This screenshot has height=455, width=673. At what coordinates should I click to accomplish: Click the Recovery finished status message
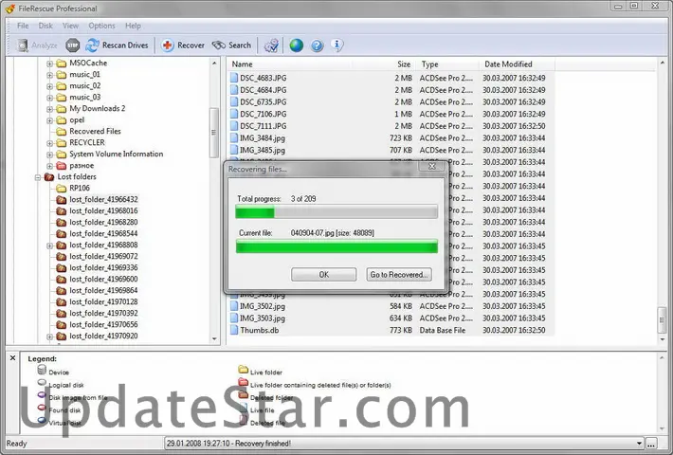pos(228,444)
